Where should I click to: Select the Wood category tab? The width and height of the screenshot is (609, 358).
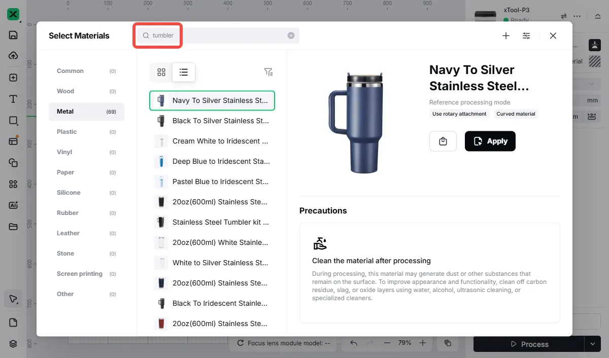86,91
